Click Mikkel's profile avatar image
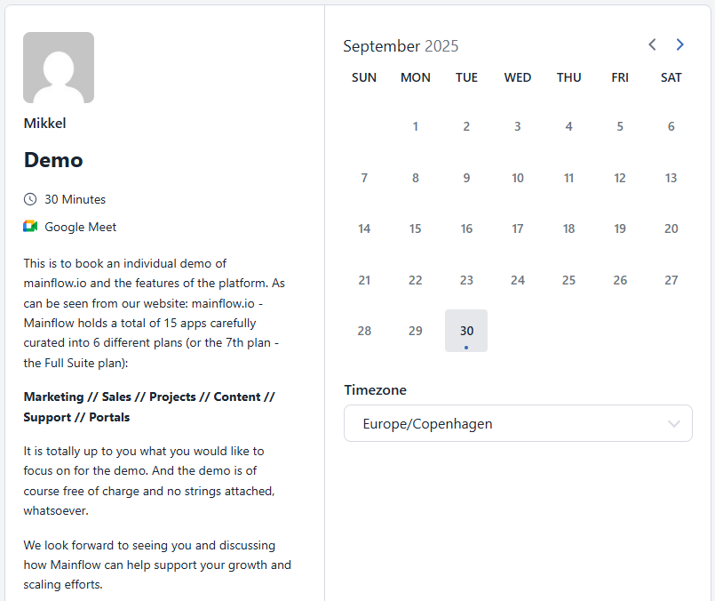 59,68
